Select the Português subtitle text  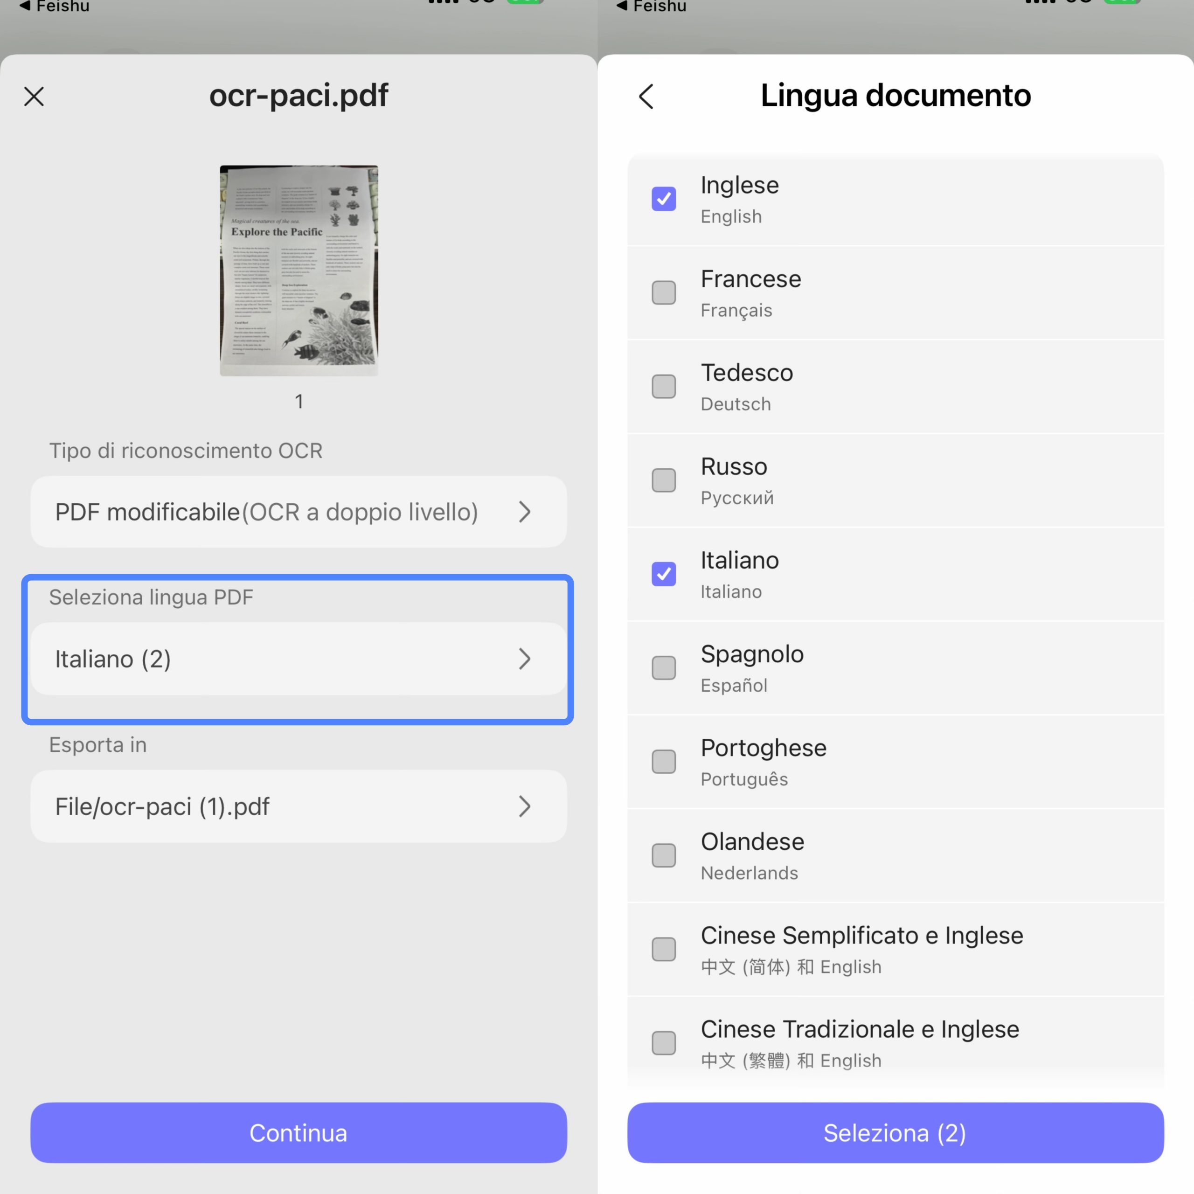coord(745,779)
